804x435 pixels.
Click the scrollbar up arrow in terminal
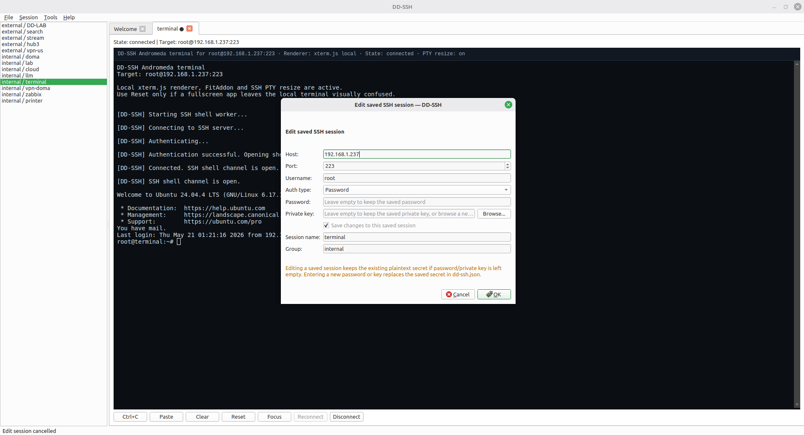tap(797, 64)
